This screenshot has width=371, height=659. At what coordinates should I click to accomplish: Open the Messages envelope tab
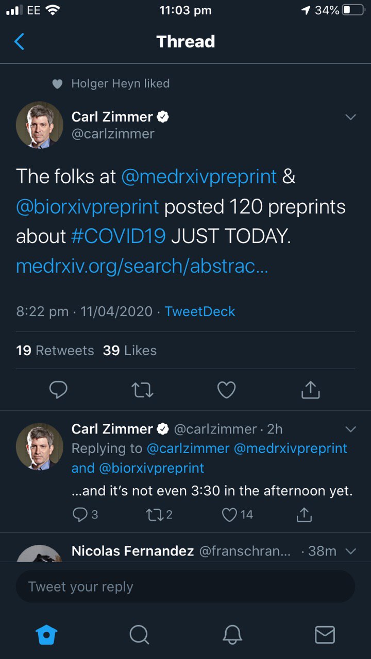tap(325, 635)
